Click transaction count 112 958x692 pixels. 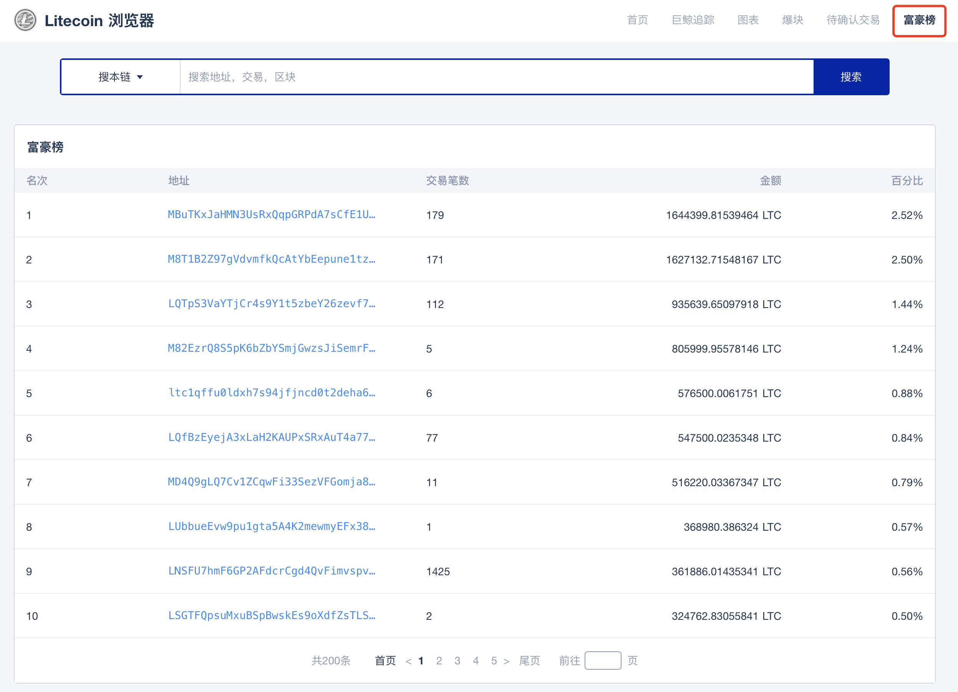tap(435, 305)
